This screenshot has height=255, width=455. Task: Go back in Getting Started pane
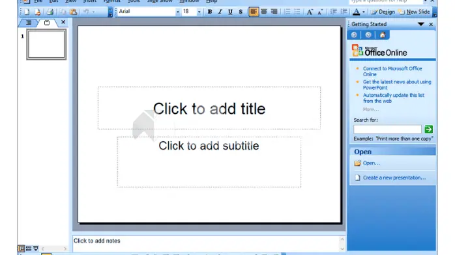click(354, 35)
